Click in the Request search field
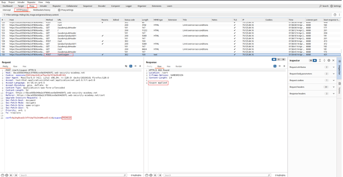Image resolution: width=343 pixels, height=177 pixels. click(x=73, y=175)
